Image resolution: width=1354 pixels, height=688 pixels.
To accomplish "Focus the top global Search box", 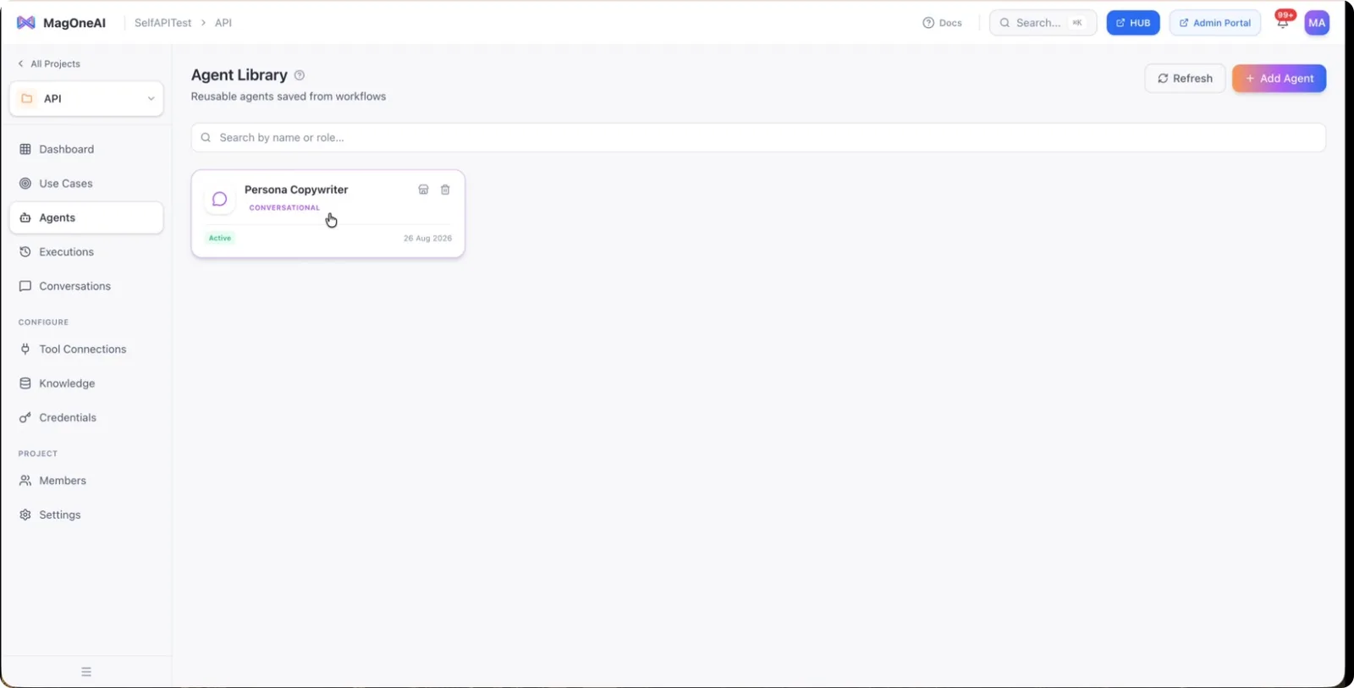I will [1043, 23].
